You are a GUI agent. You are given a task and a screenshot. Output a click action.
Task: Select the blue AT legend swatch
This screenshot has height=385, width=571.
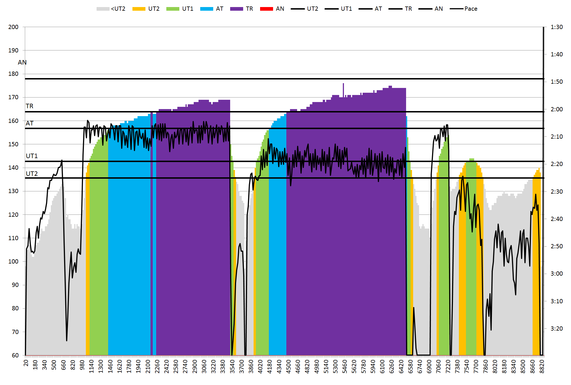click(x=206, y=9)
